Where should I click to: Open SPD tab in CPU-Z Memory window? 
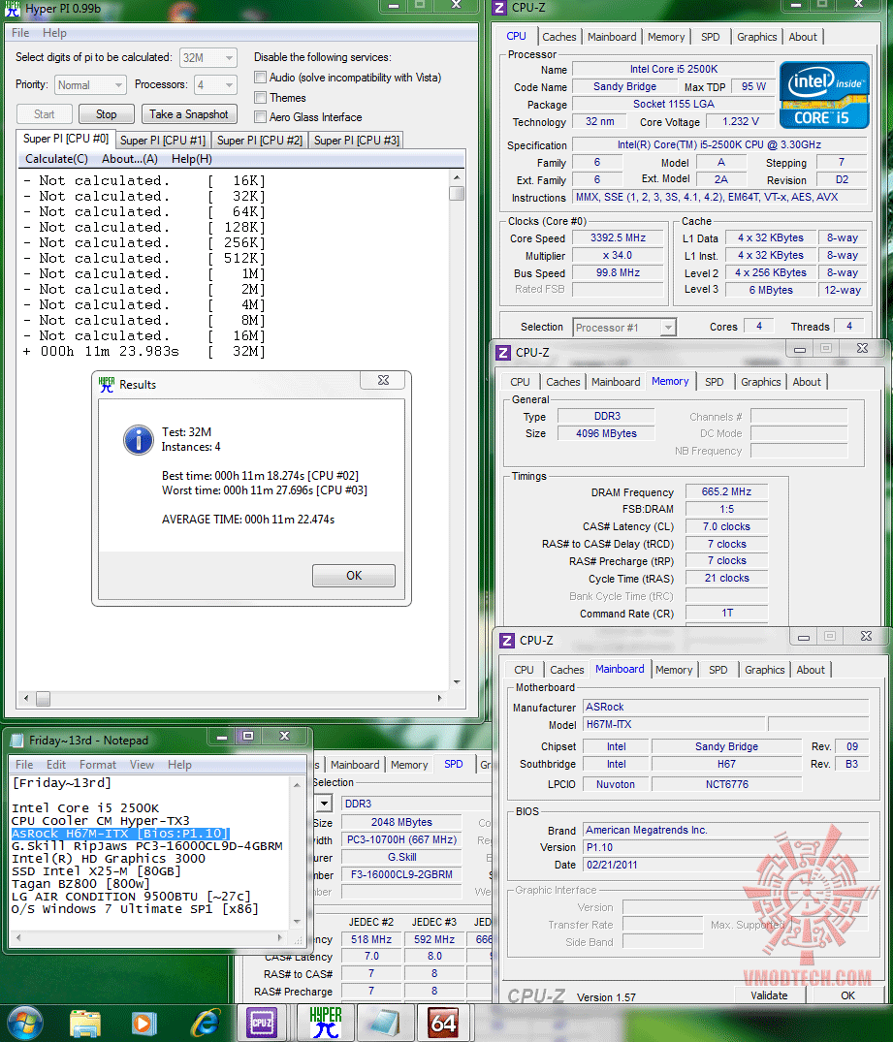[715, 382]
